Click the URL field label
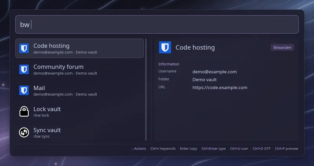 point(162,87)
